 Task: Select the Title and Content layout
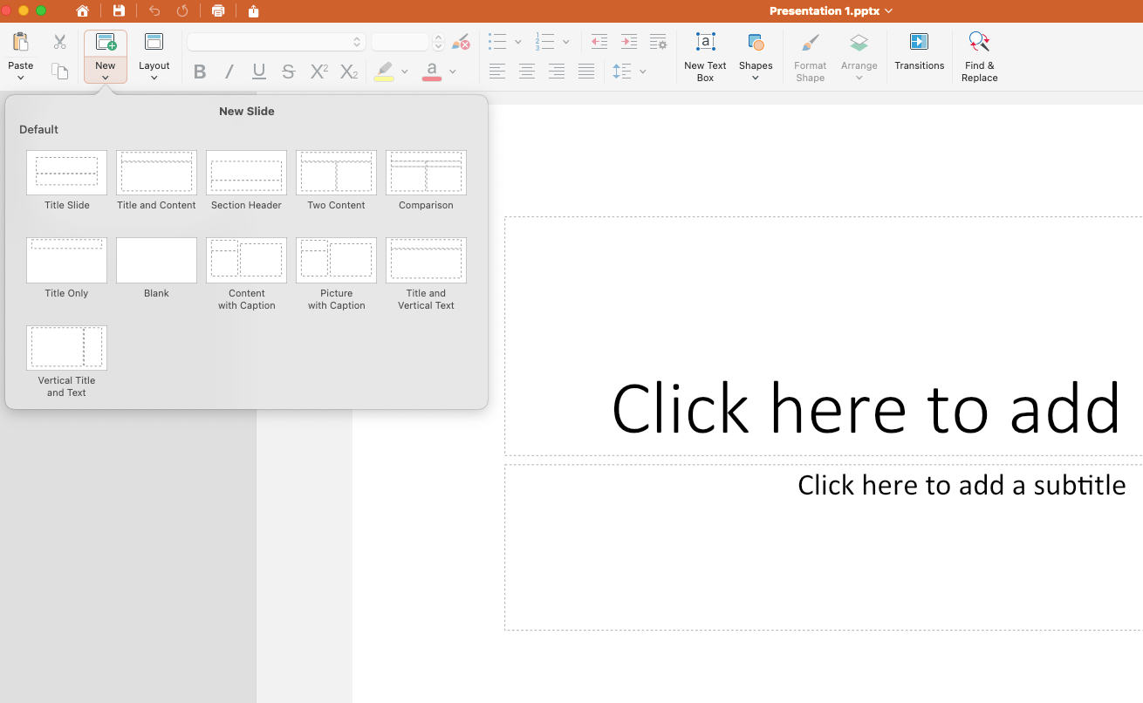click(156, 173)
